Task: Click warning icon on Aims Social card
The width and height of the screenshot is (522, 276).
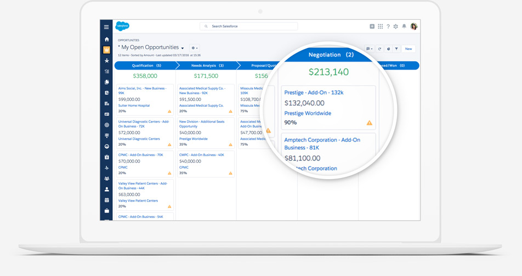Action: tap(169, 111)
